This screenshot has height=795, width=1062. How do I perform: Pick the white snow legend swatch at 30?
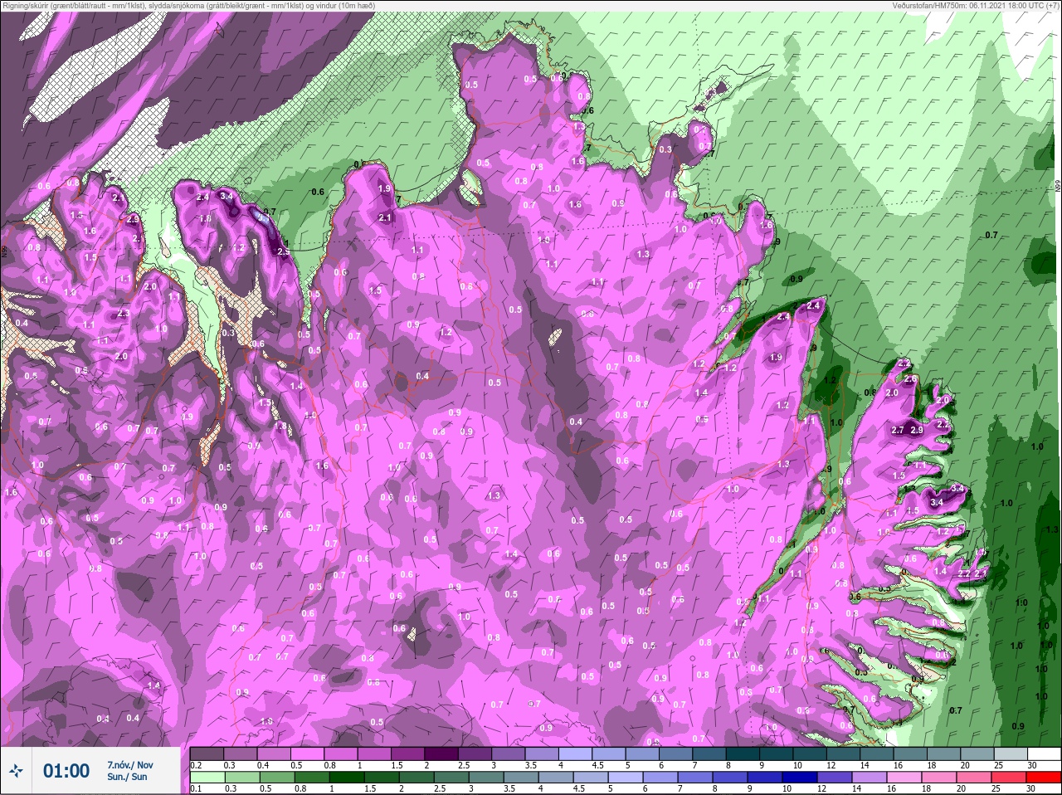(1044, 755)
